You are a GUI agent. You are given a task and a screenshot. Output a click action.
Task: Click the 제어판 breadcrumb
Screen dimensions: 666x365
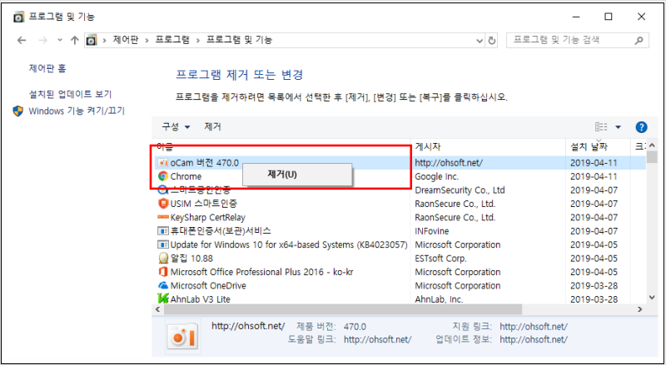tap(126, 40)
